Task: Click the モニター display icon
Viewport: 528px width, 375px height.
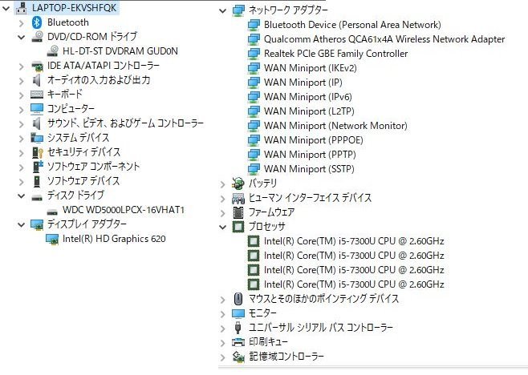Action: tap(238, 313)
